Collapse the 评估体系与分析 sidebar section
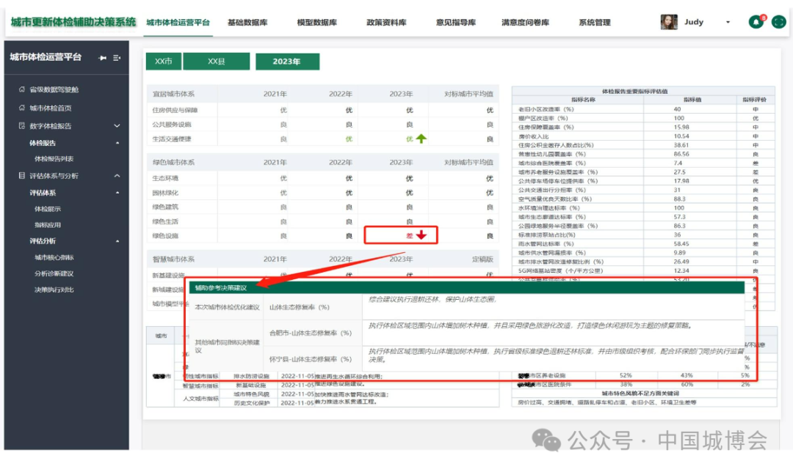Viewport: 793px width, 472px height. (117, 176)
